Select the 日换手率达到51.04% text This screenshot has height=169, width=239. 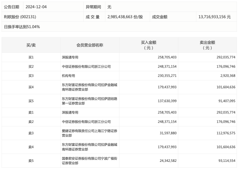[x=22, y=27]
